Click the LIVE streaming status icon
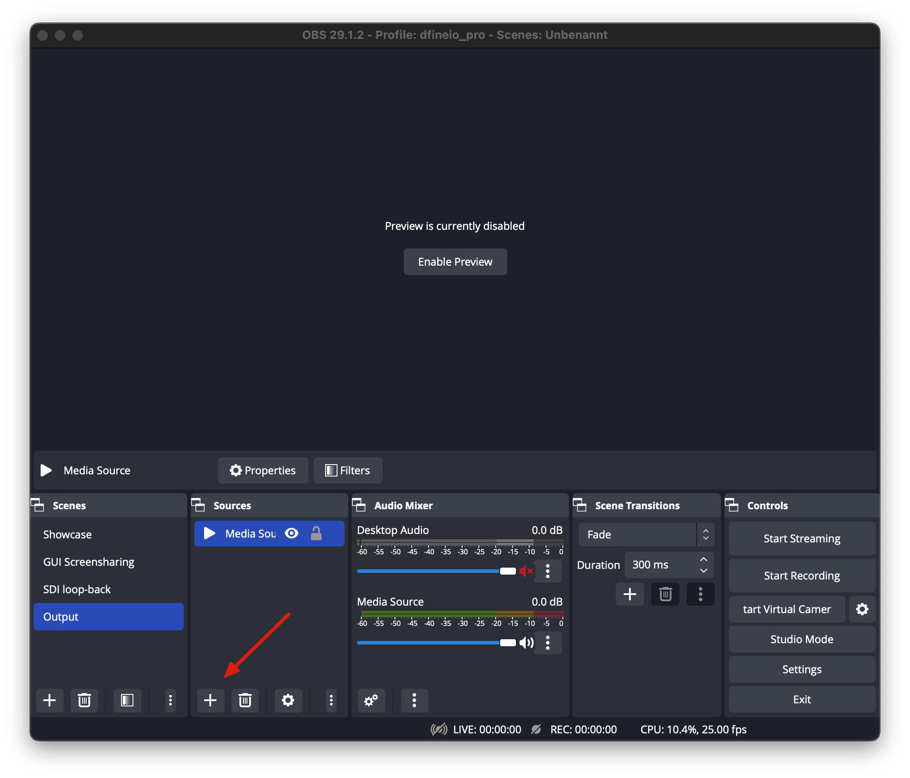Screen dimensions: 910x778 [x=439, y=729]
